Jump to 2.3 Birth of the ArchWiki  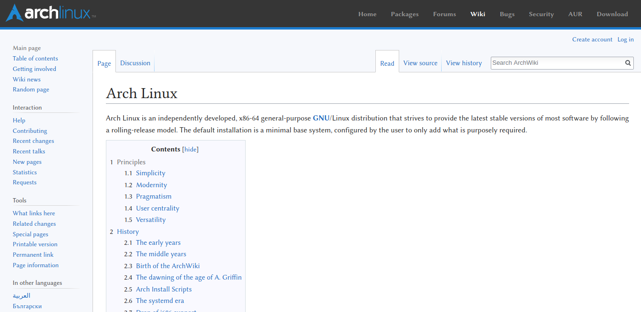tap(162, 266)
